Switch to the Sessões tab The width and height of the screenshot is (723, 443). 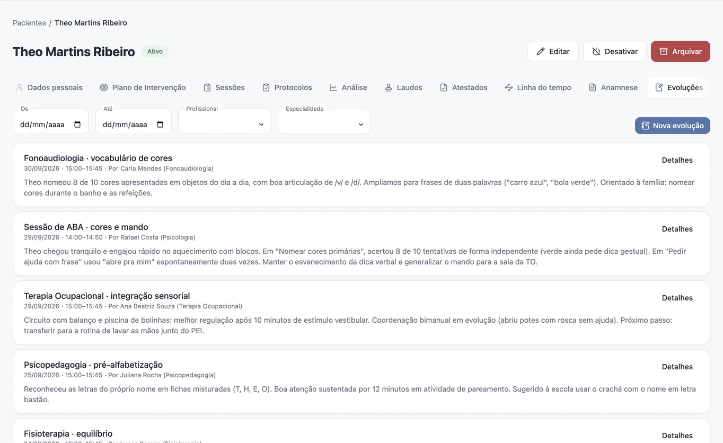pyautogui.click(x=224, y=87)
